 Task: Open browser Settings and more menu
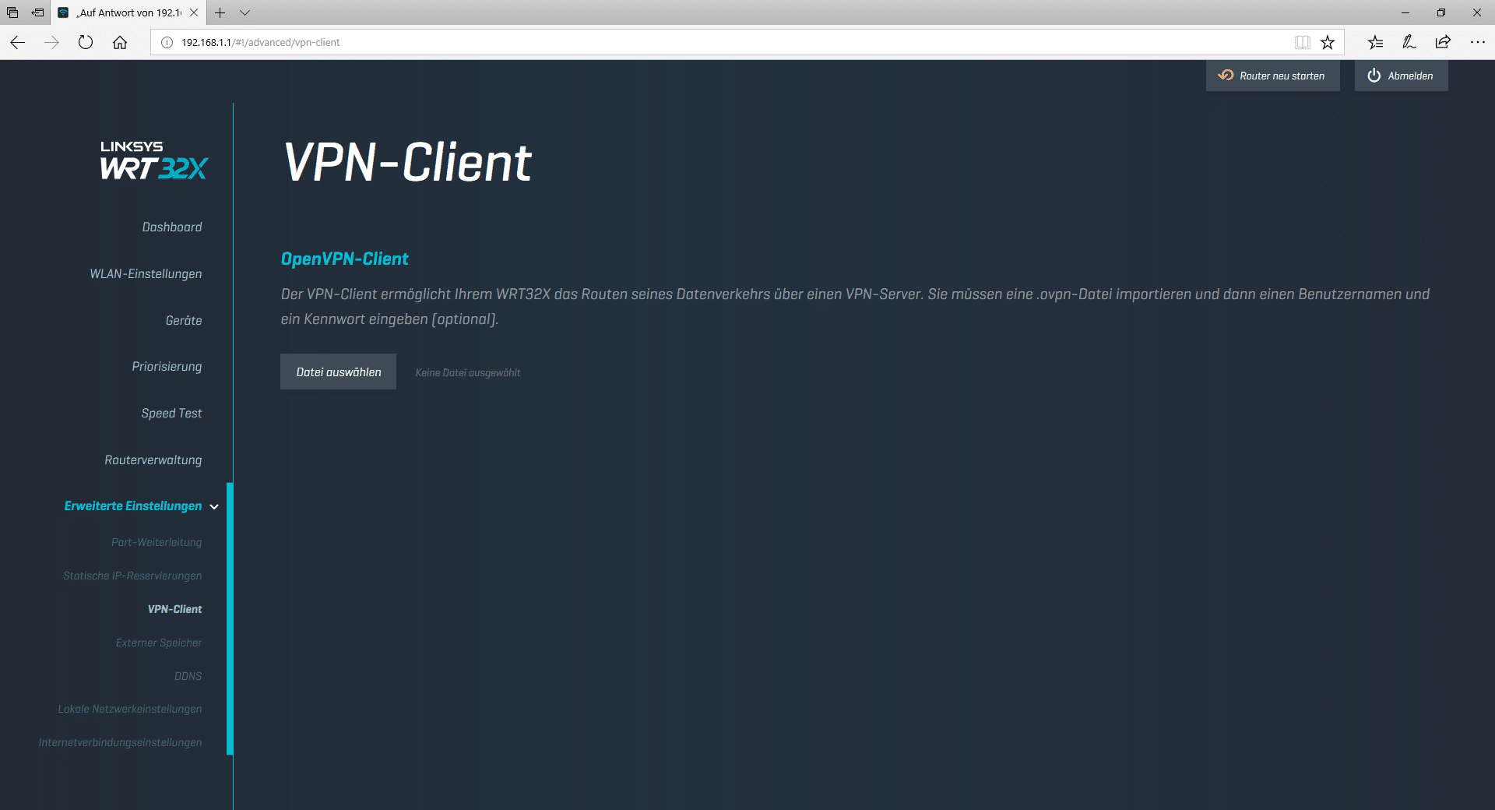pos(1477,43)
